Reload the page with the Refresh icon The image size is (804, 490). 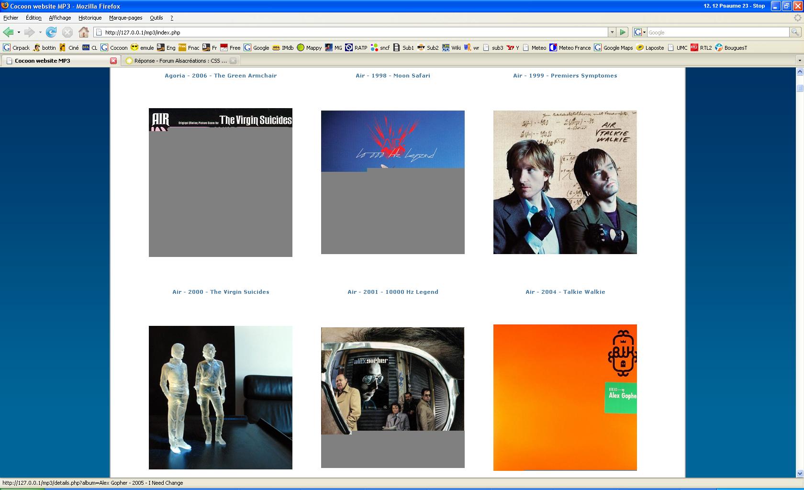pos(51,32)
